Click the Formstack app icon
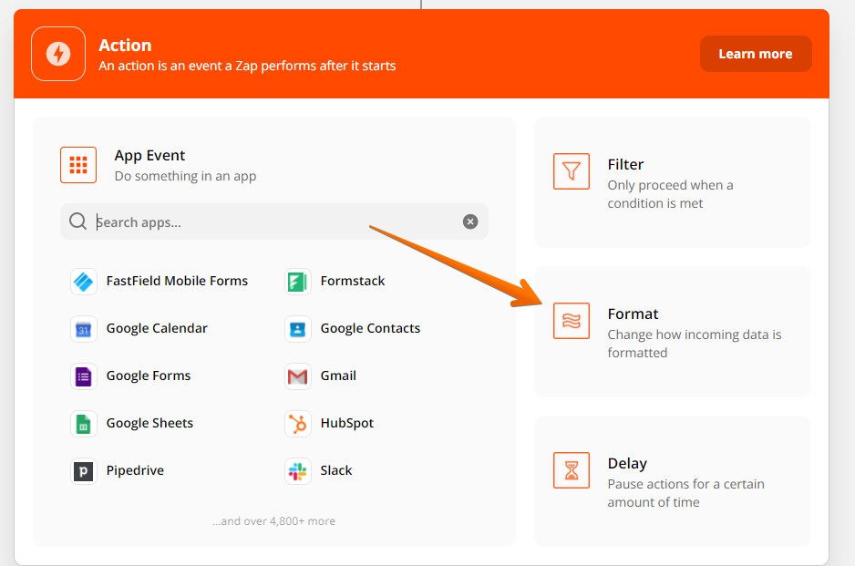The width and height of the screenshot is (855, 566). click(x=298, y=282)
